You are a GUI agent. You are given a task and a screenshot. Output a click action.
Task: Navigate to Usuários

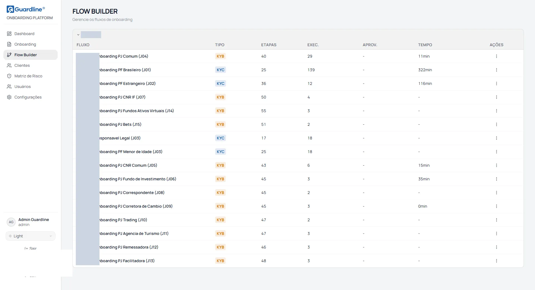[x=30, y=87]
